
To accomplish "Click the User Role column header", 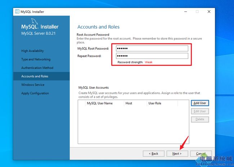I will (155, 103).
